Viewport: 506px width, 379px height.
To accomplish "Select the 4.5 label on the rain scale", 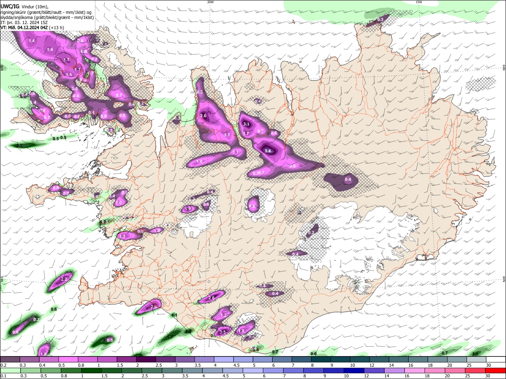I will [x=225, y=376].
